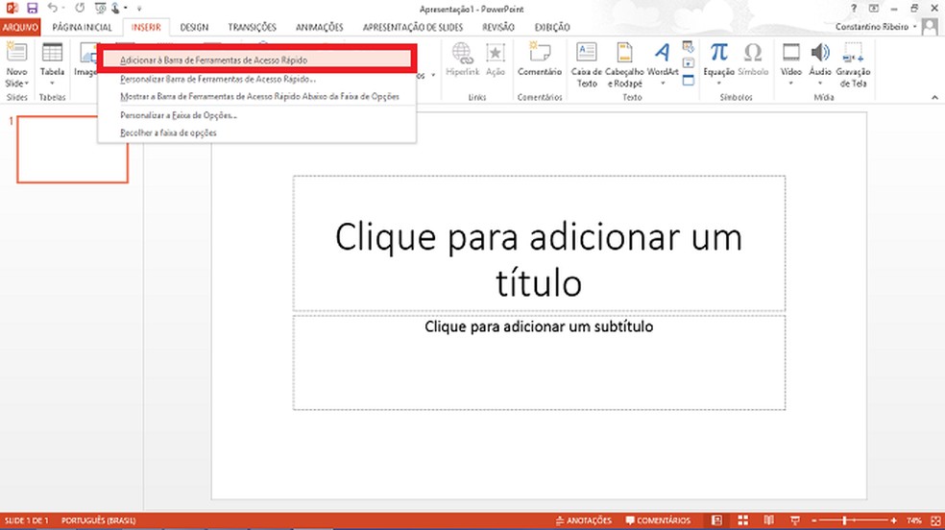This screenshot has height=530, width=945.
Task: Open the ARQUIVO tab
Action: click(20, 27)
